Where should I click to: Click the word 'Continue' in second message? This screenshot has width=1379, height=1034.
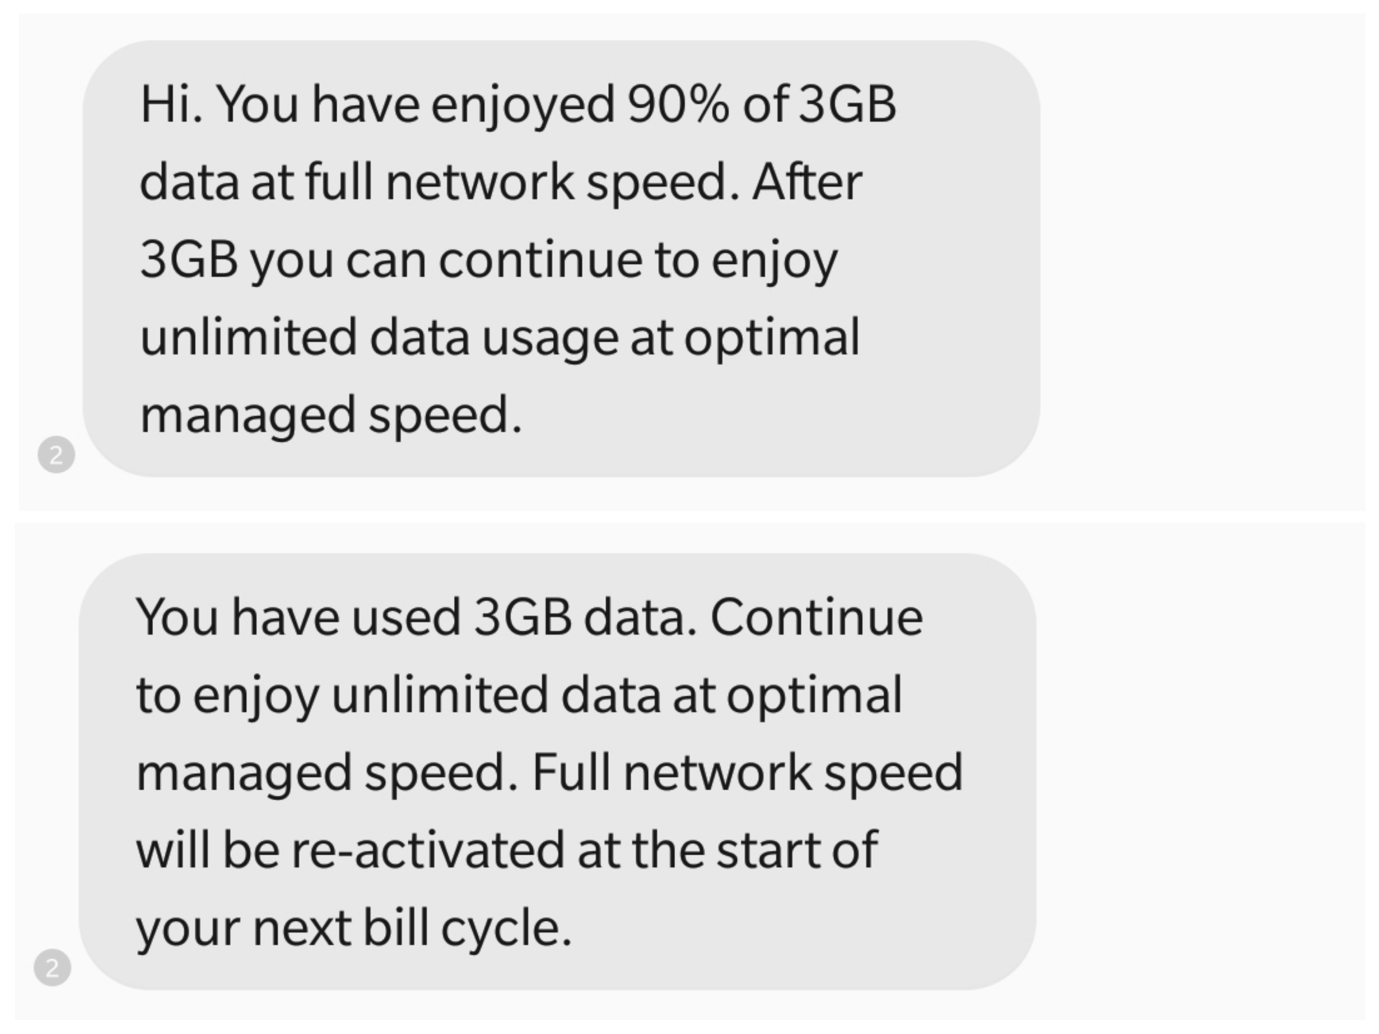(817, 618)
